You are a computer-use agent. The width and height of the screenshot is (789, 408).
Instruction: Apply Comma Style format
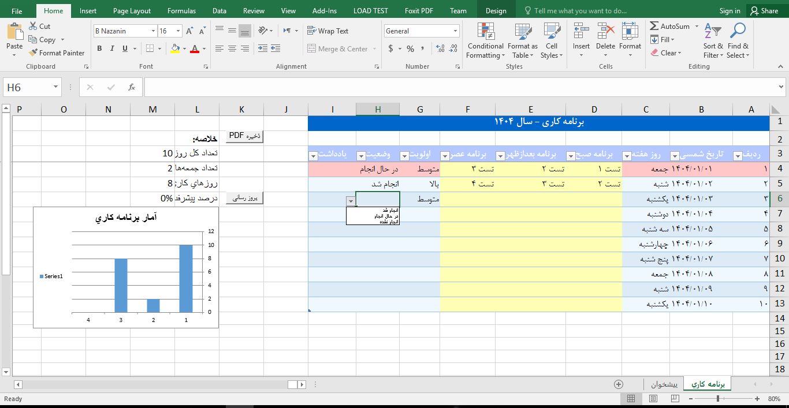(x=423, y=48)
